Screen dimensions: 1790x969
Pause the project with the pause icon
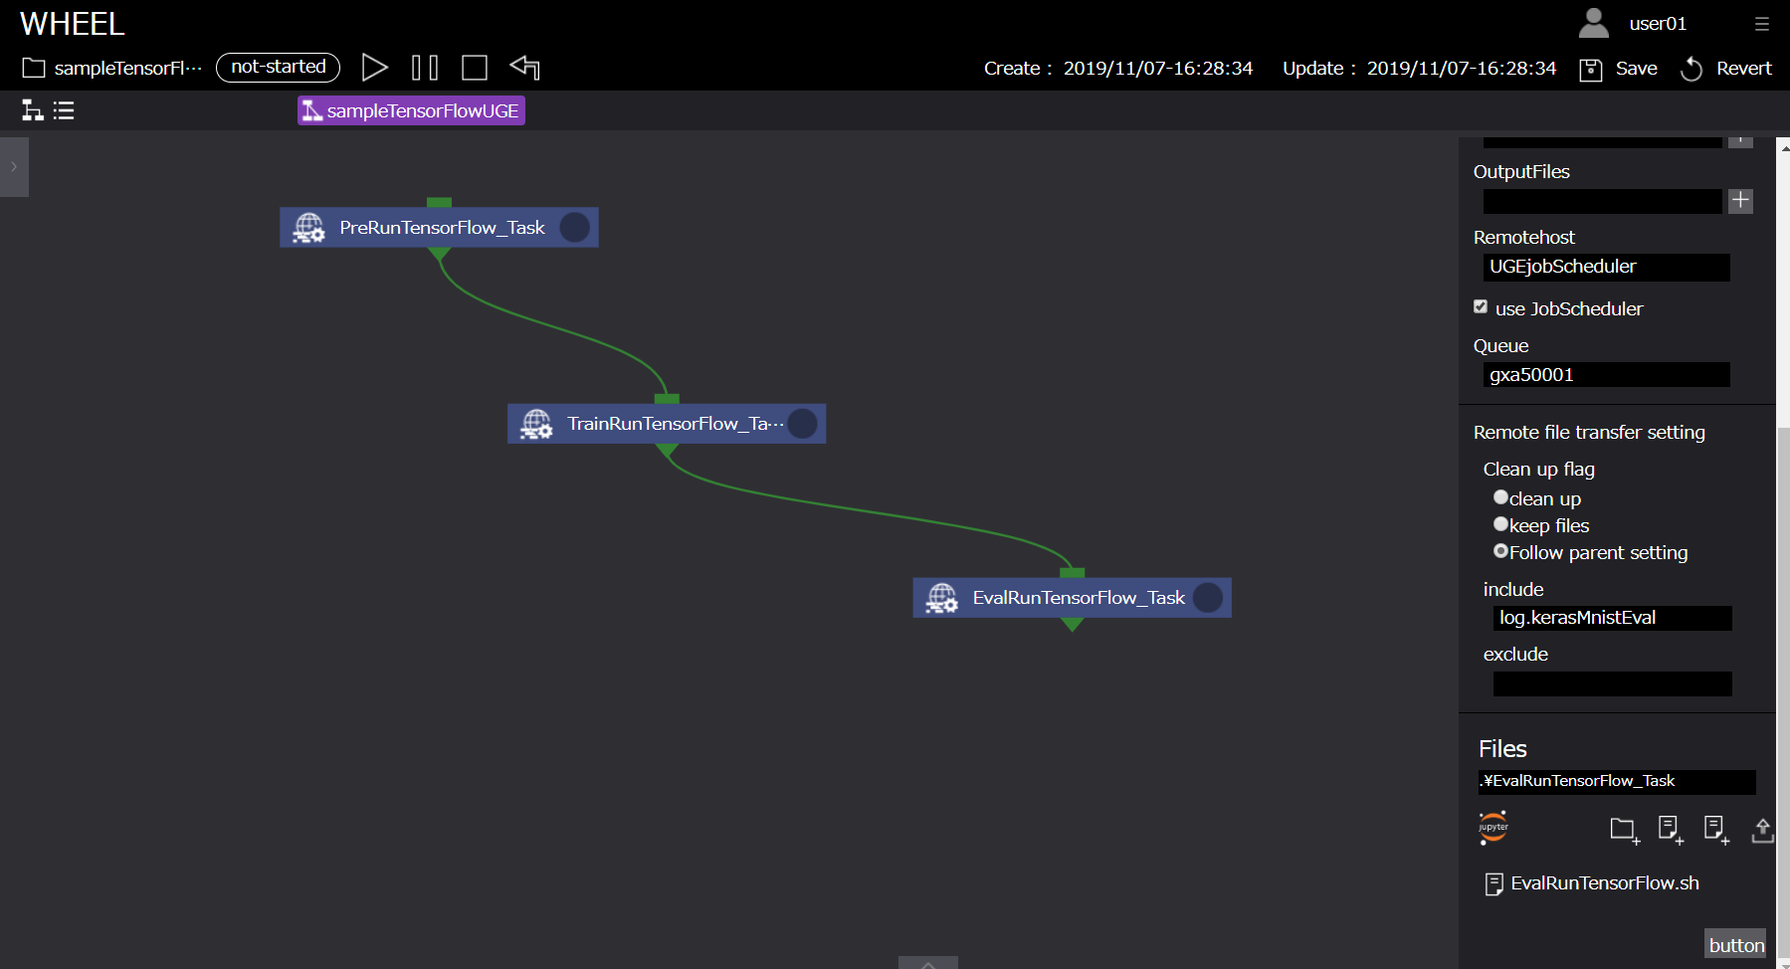[425, 68]
